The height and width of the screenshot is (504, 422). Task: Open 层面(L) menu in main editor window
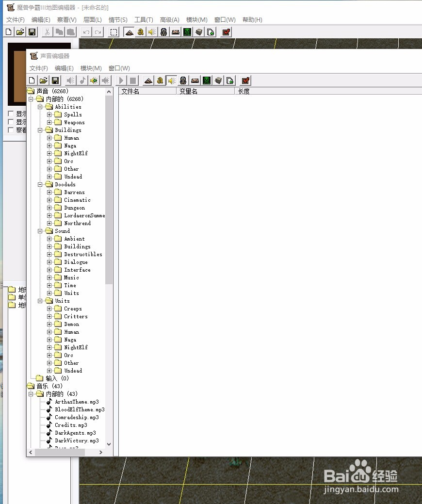pyautogui.click(x=92, y=19)
